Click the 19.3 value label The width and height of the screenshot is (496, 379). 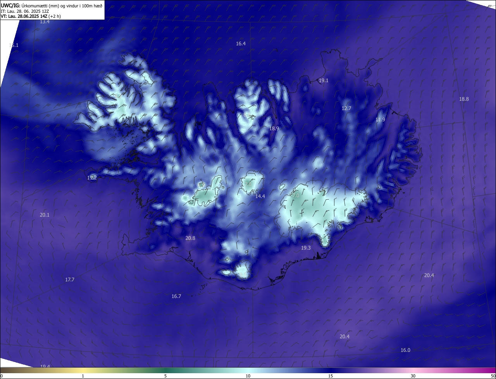306,248
